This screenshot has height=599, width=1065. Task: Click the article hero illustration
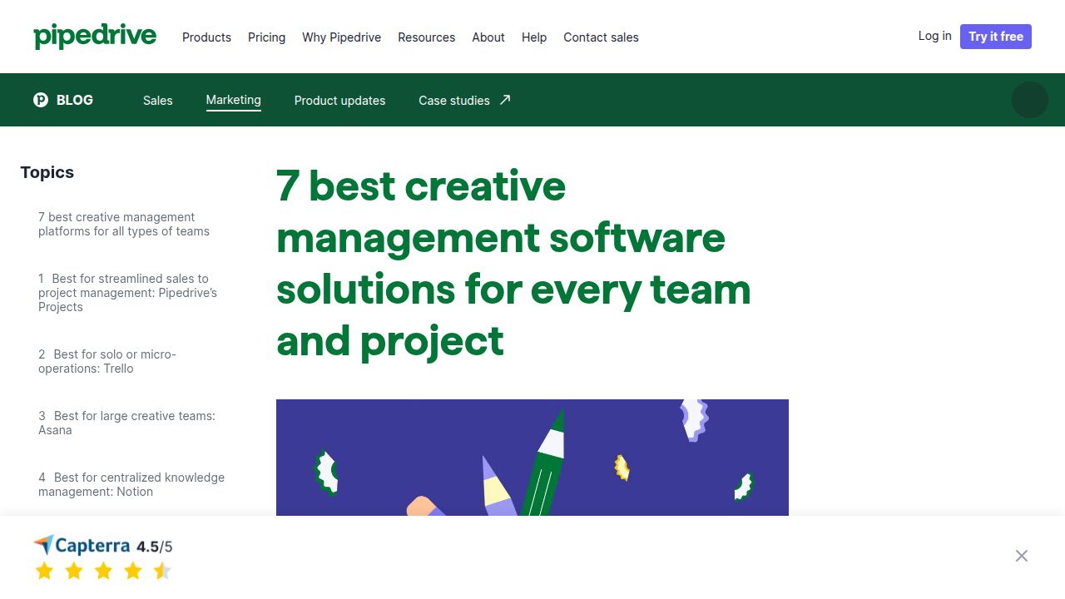pyautogui.click(x=532, y=458)
